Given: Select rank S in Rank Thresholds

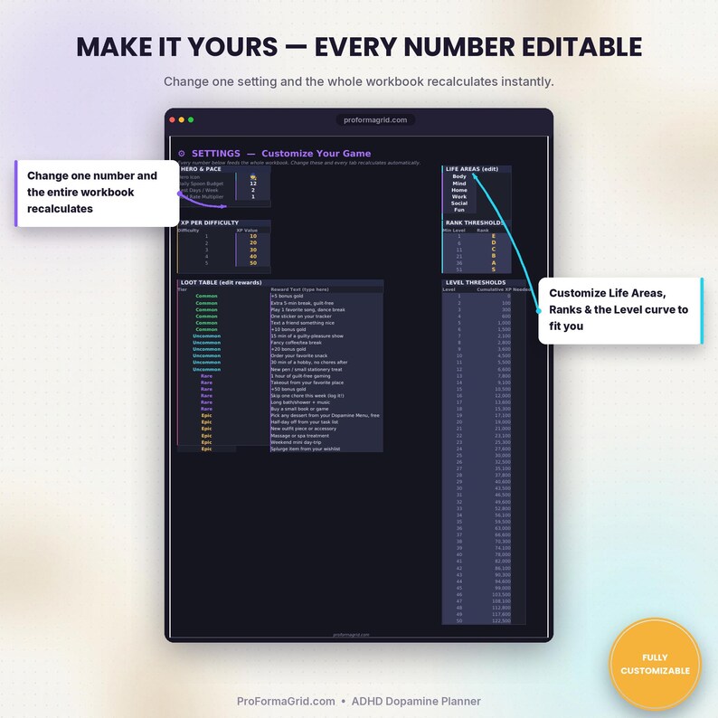Looking at the screenshot, I should point(494,269).
